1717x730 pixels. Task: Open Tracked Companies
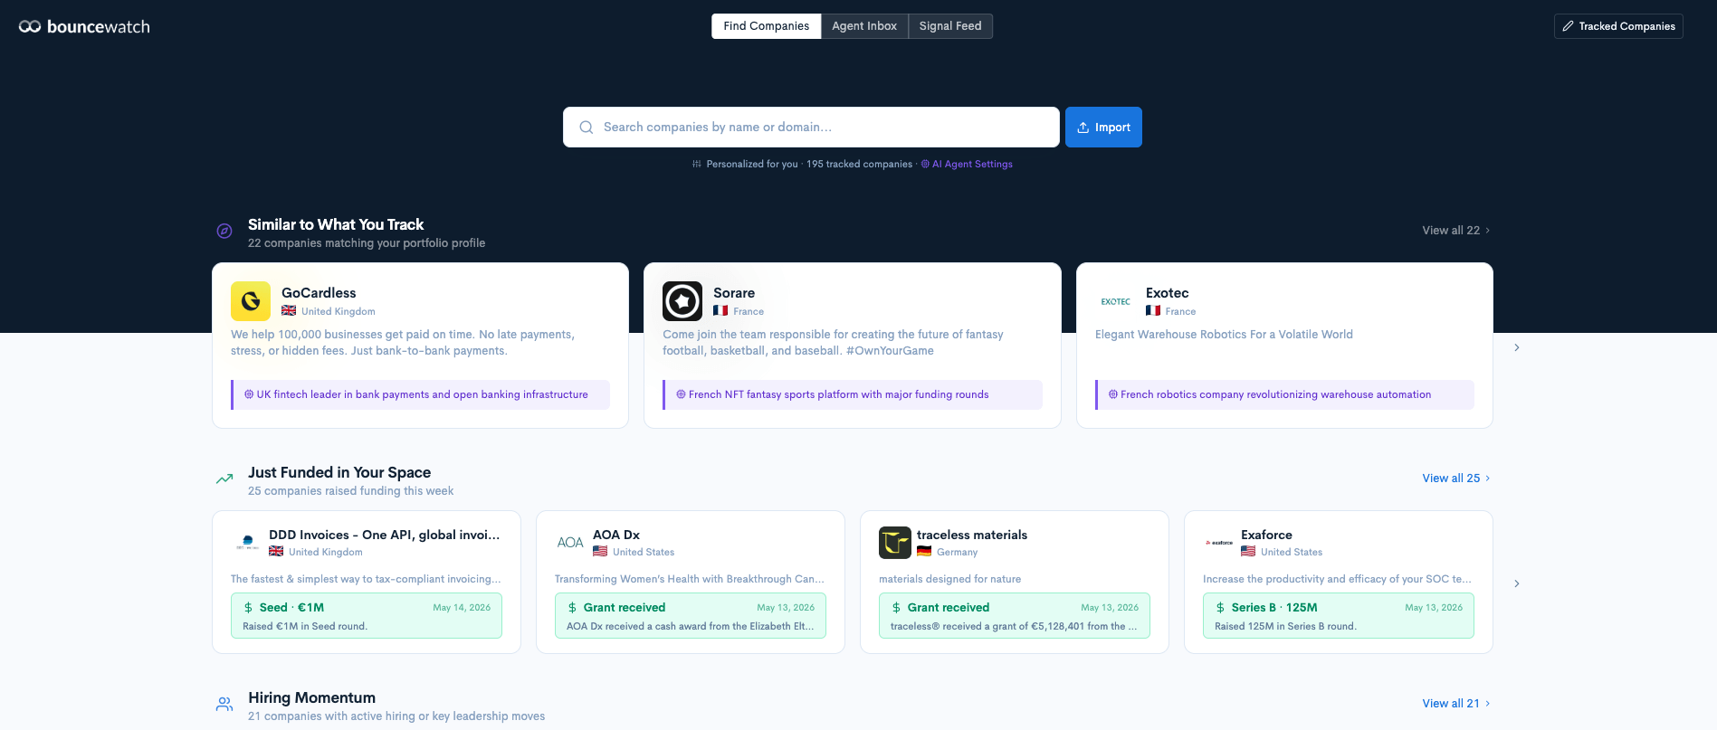[x=1618, y=26]
